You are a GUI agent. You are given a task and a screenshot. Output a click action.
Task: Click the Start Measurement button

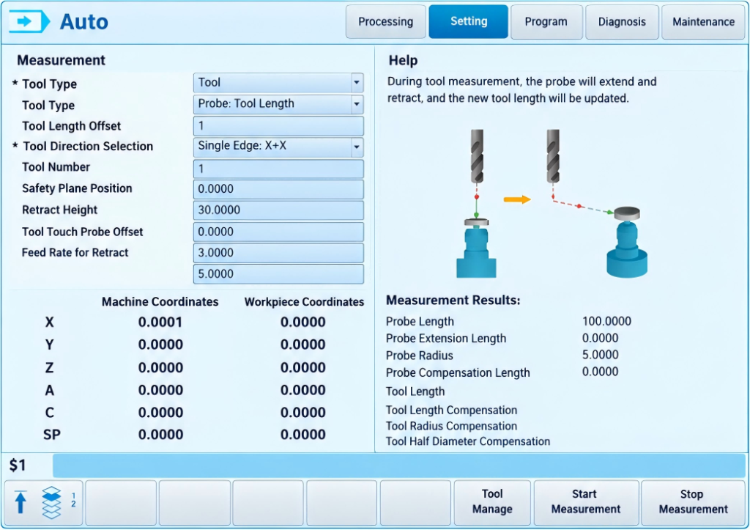586,502
